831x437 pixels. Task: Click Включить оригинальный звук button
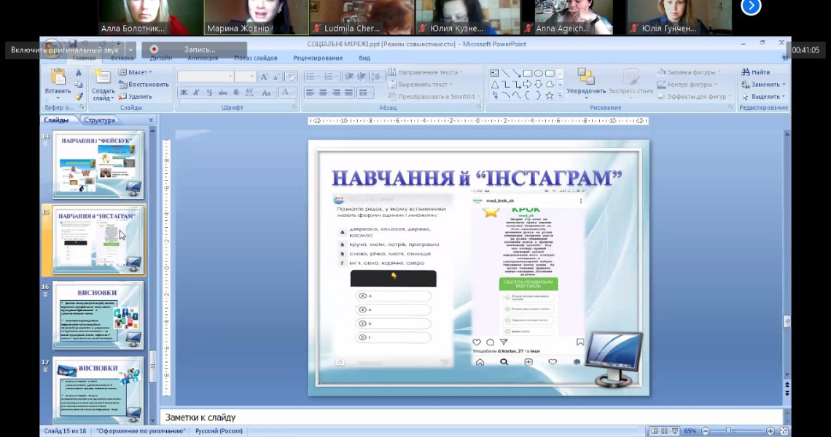65,50
